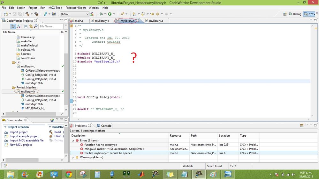Open the dropdown arrow beside the Debug bug icon
Image resolution: width=319 pixels, height=179 pixels.
[x=105, y=14]
